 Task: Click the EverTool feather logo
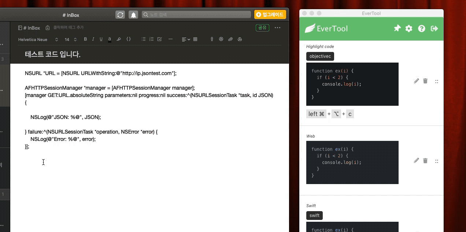click(310, 28)
